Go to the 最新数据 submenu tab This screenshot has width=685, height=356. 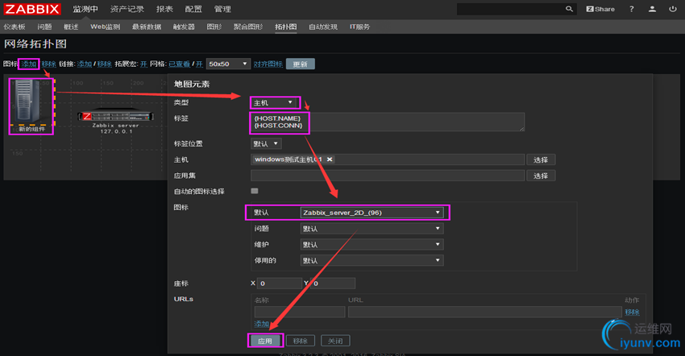[147, 27]
